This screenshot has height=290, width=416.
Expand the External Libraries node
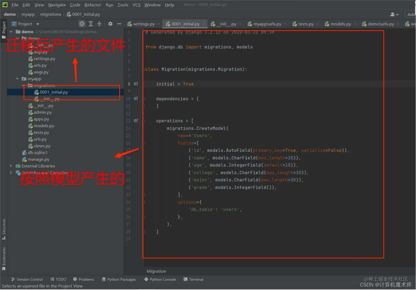11,166
